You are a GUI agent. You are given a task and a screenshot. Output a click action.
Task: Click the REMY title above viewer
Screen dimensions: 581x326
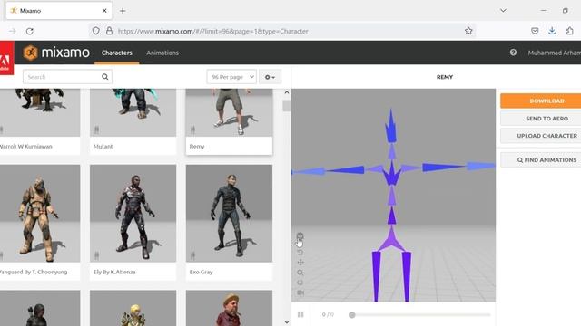[x=445, y=77]
